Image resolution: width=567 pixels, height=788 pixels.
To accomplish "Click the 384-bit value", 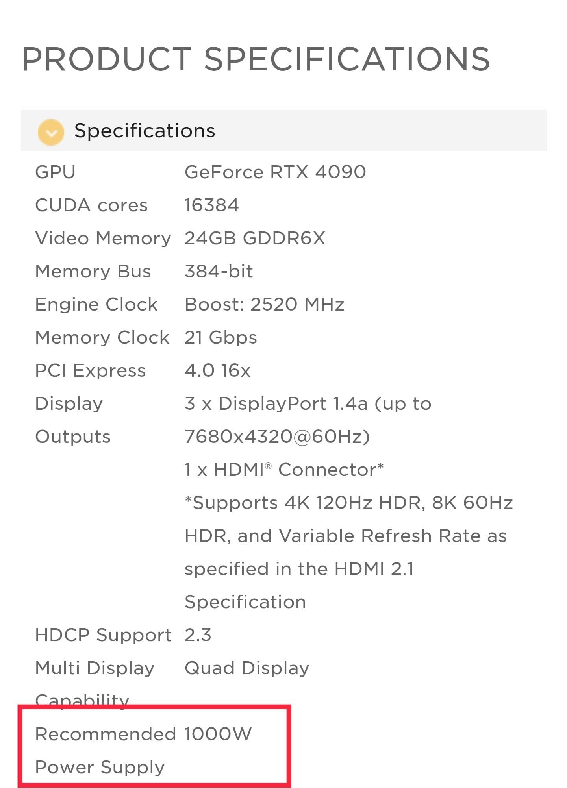I will 219,271.
